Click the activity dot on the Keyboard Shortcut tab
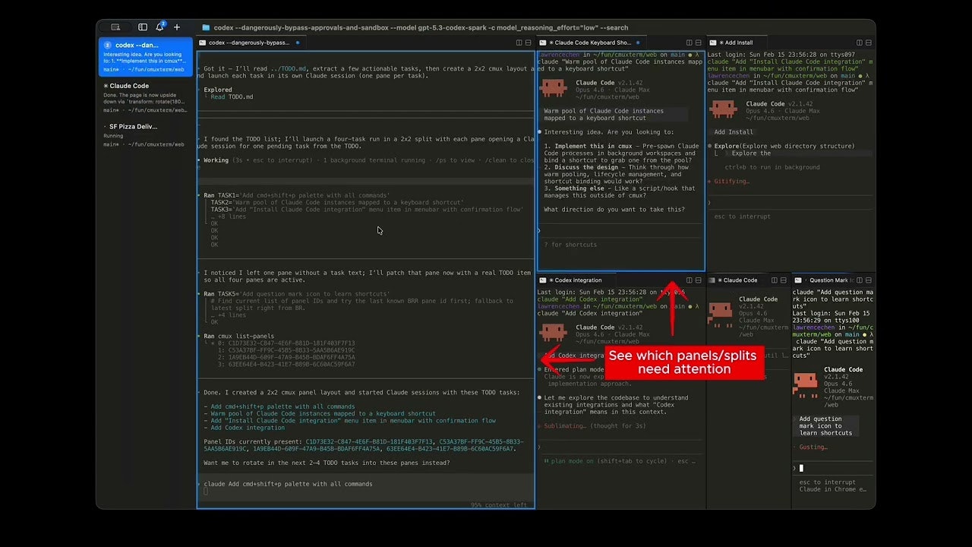The image size is (972, 547). [x=637, y=43]
